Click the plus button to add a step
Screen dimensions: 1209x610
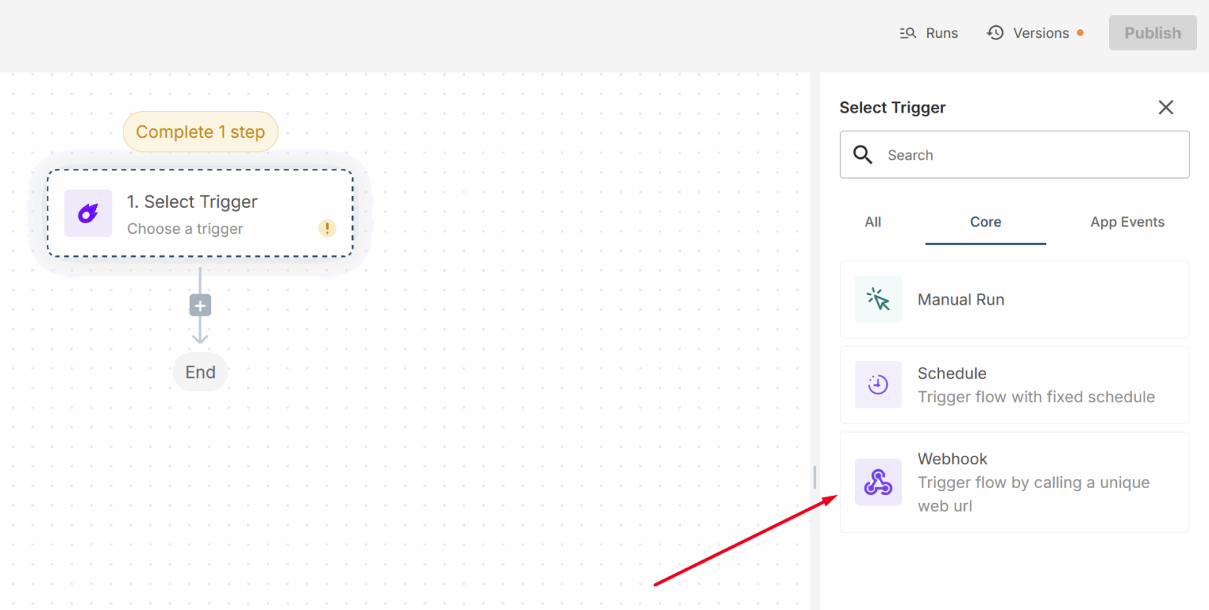pos(200,305)
